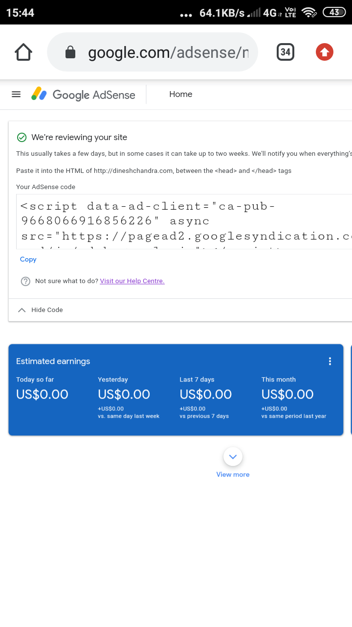352x627 pixels.
Task: Click Last 7 days US$0.00 value
Action: click(x=205, y=394)
